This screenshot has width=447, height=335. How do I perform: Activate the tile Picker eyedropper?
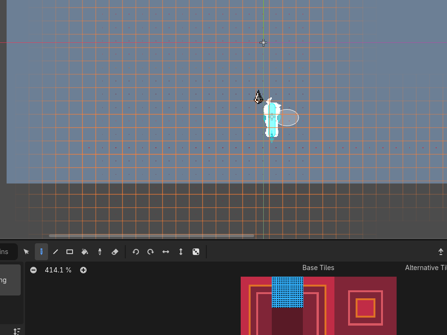(x=100, y=252)
